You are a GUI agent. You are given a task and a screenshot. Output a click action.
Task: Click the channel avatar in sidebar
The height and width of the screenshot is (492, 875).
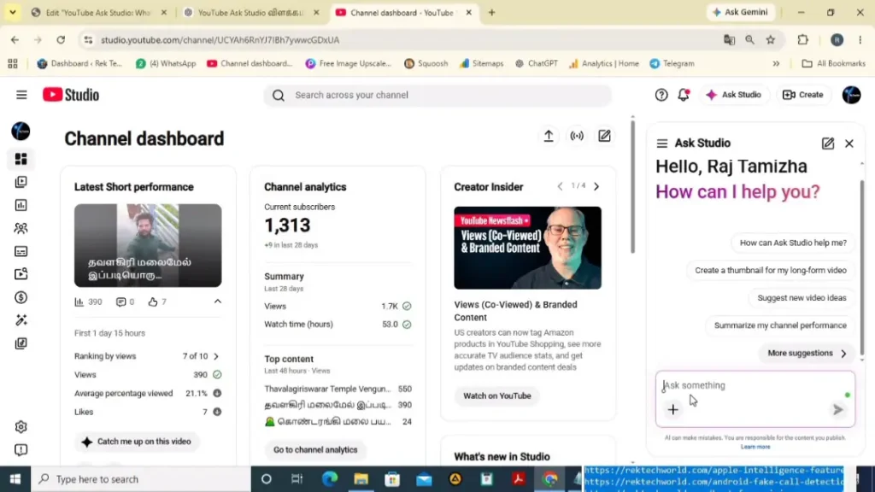point(21,131)
